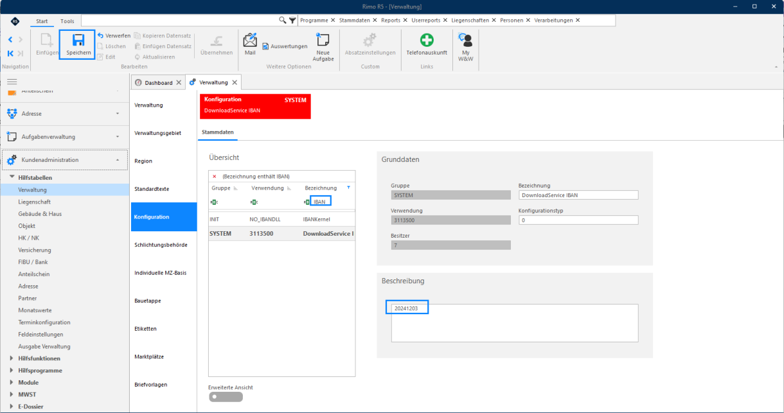Expand the Module tree node
The width and height of the screenshot is (784, 413).
[13, 382]
